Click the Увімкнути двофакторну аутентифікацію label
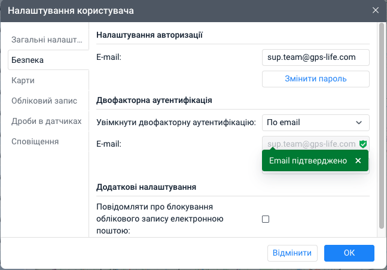 pyautogui.click(x=176, y=122)
